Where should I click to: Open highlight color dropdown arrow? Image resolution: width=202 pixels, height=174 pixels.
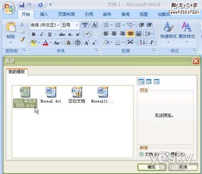pos(39,43)
